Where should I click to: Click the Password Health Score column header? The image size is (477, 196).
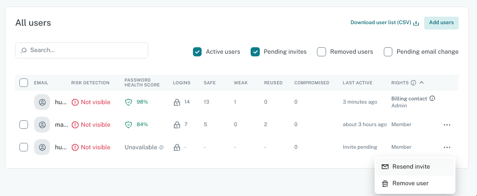[142, 83]
